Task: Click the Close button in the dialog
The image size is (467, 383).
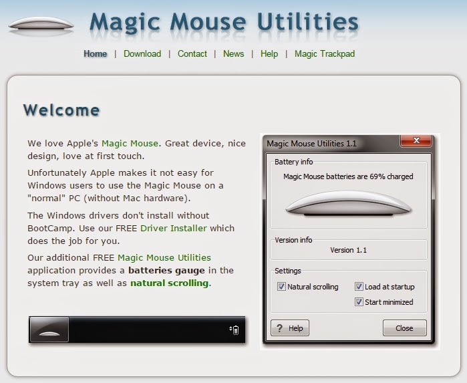Action: (404, 328)
